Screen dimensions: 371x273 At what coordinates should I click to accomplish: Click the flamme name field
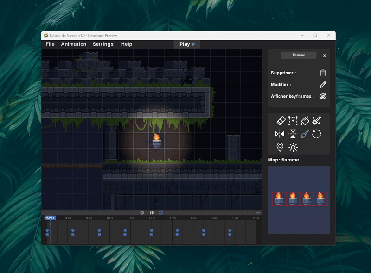[x=299, y=55]
